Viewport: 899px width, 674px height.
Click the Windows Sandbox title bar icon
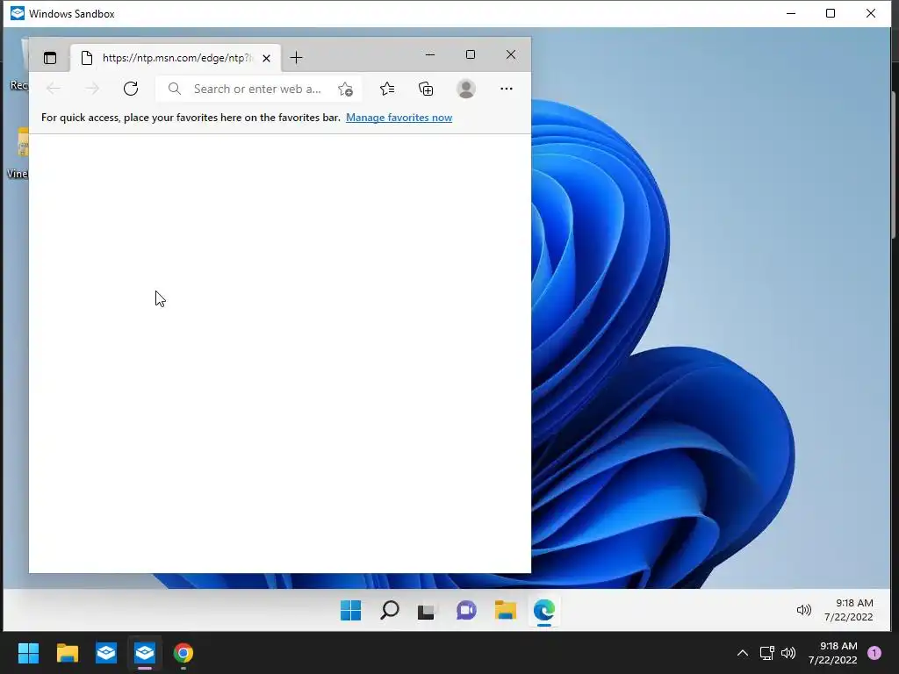click(18, 13)
